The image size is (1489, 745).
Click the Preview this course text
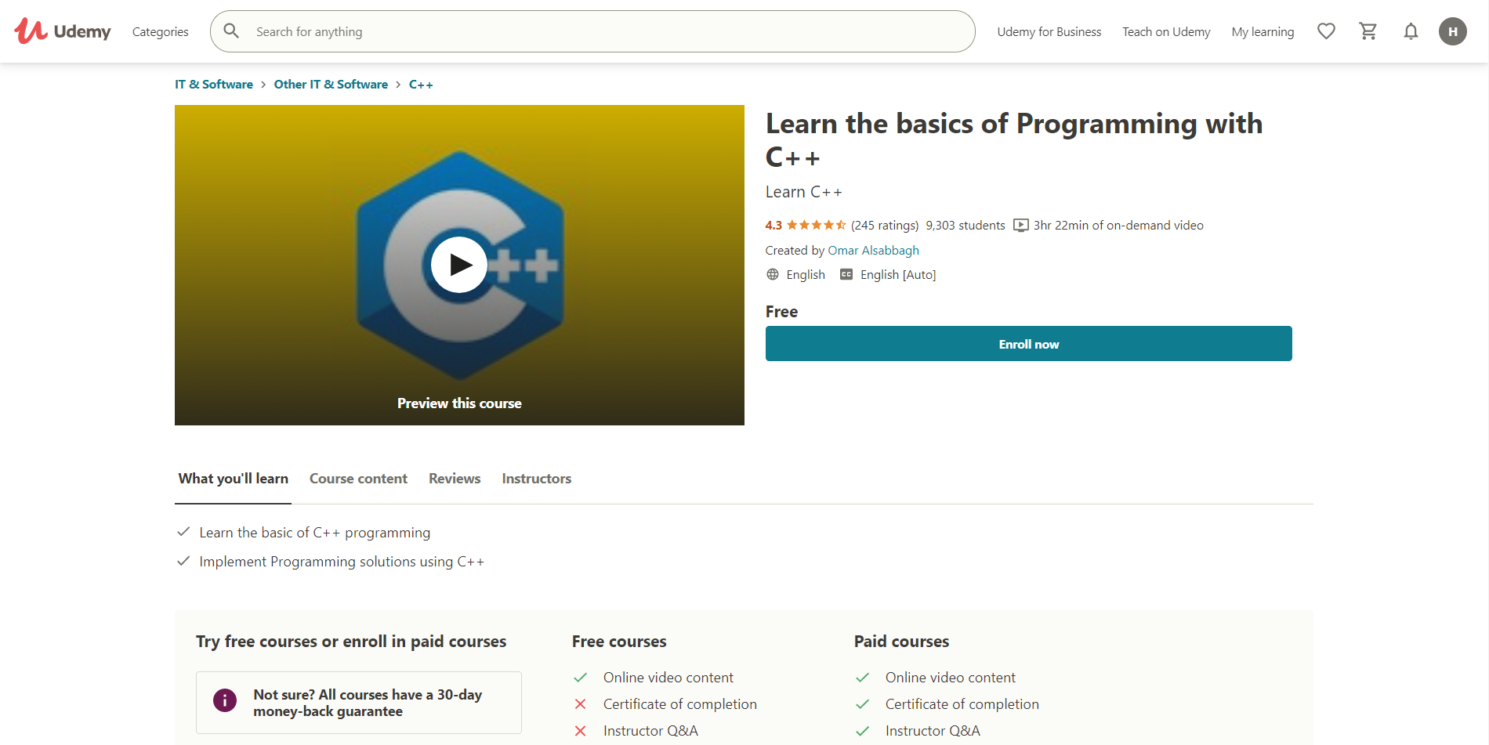459,403
